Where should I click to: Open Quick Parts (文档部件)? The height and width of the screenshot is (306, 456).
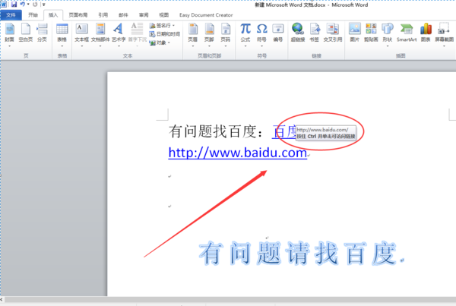pyautogui.click(x=100, y=35)
